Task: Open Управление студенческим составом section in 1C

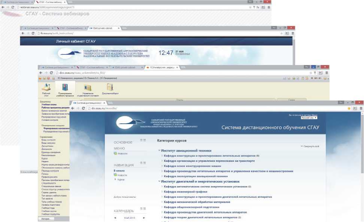Action: coord(88,90)
